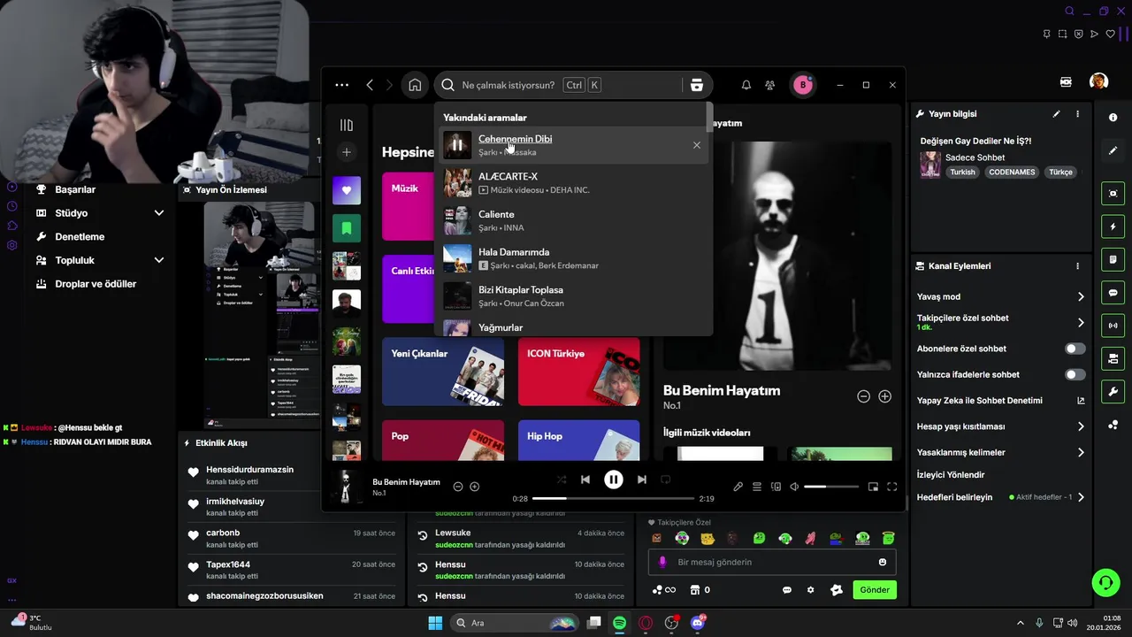
Task: Open Connect to a device icon
Action: pos(776,487)
